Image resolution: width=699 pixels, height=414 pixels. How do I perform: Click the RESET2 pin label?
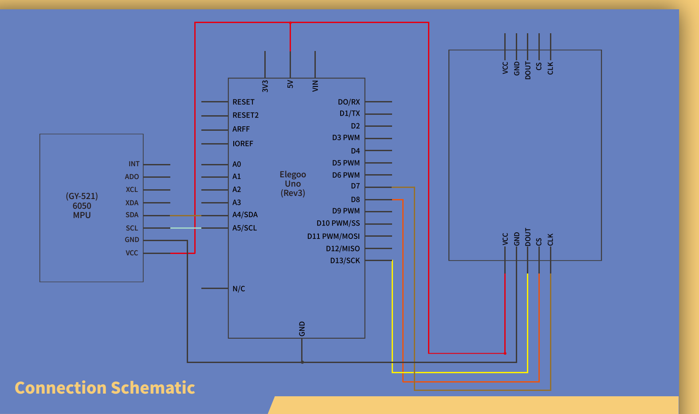pyautogui.click(x=245, y=115)
